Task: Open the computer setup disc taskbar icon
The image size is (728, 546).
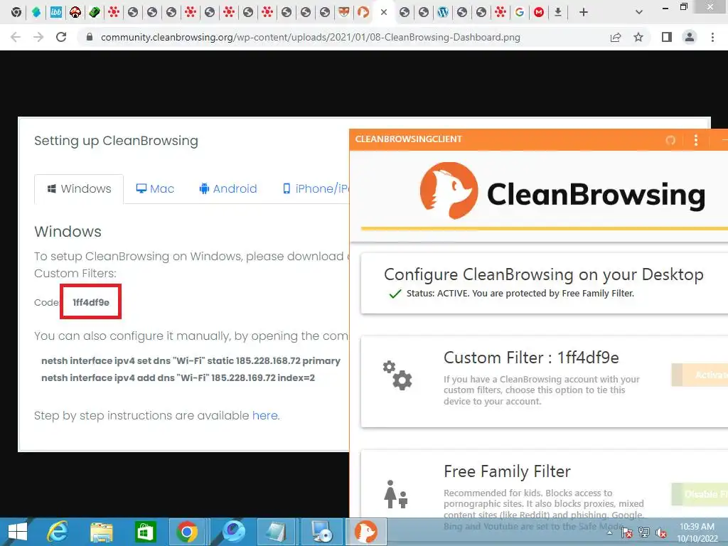Action: 321,532
